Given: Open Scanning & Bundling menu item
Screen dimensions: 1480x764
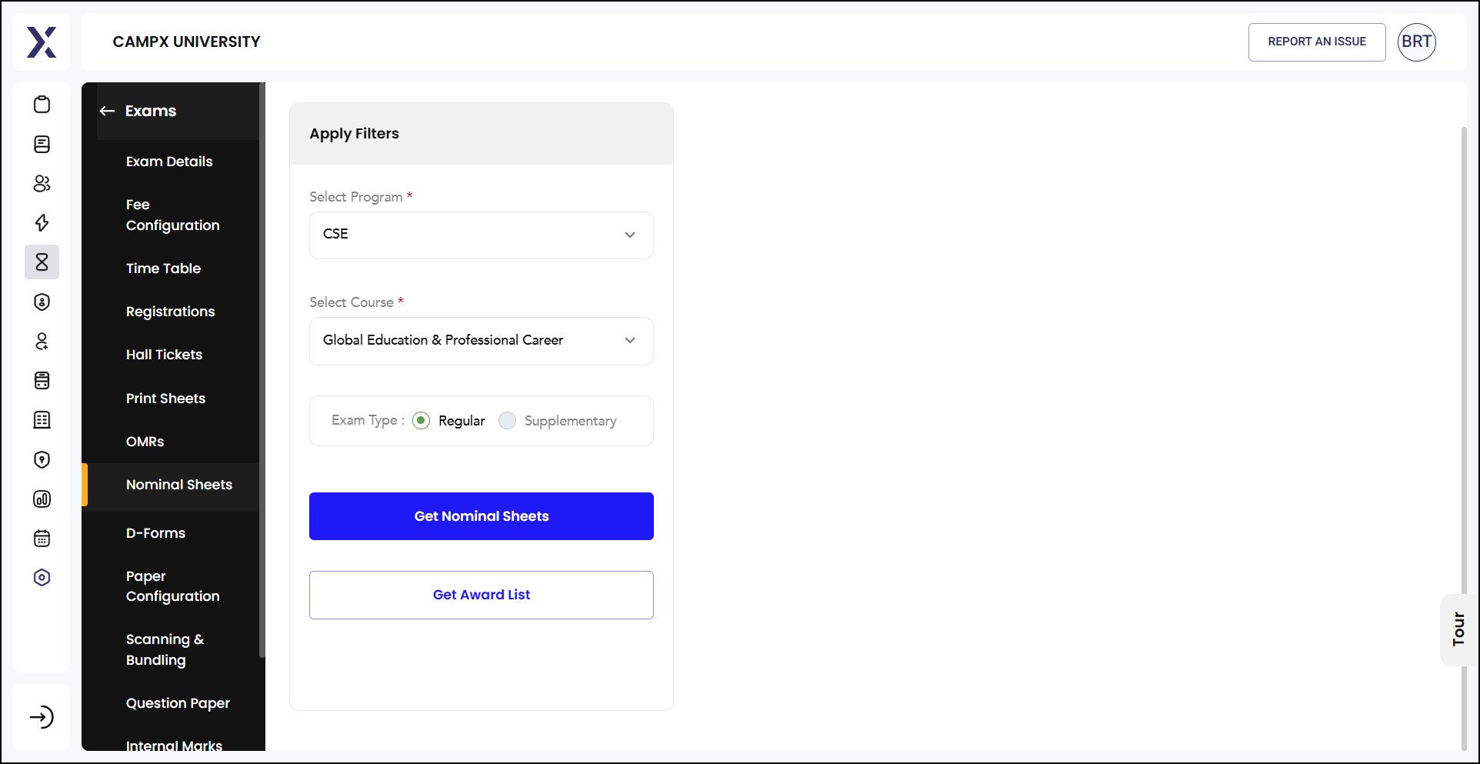Looking at the screenshot, I should click(x=165, y=649).
